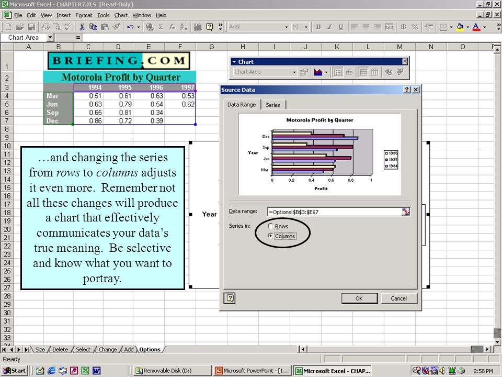Open the Fill Color dropdown arrow

pyautogui.click(x=467, y=27)
